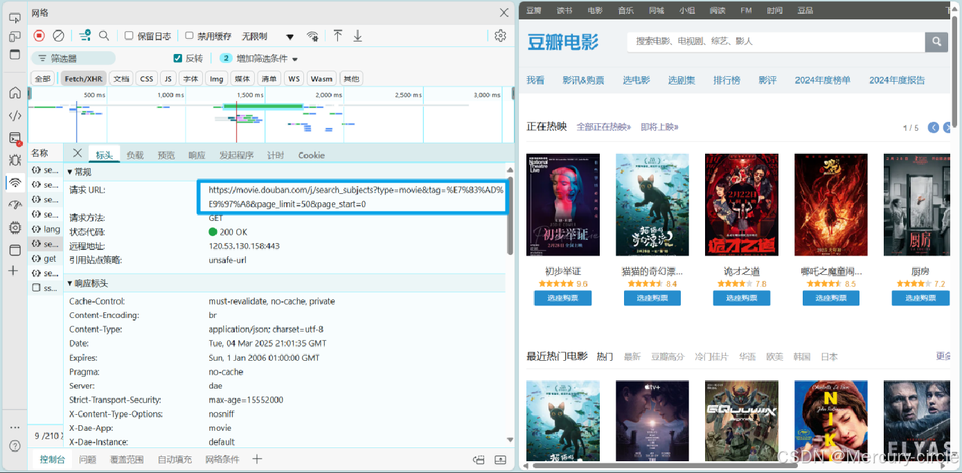Switch to 负载 tab
The image size is (962, 473).
135,155
